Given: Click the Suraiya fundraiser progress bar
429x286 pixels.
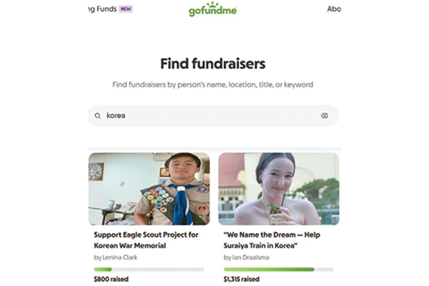Looking at the screenshot, I should pyautogui.click(x=278, y=269).
